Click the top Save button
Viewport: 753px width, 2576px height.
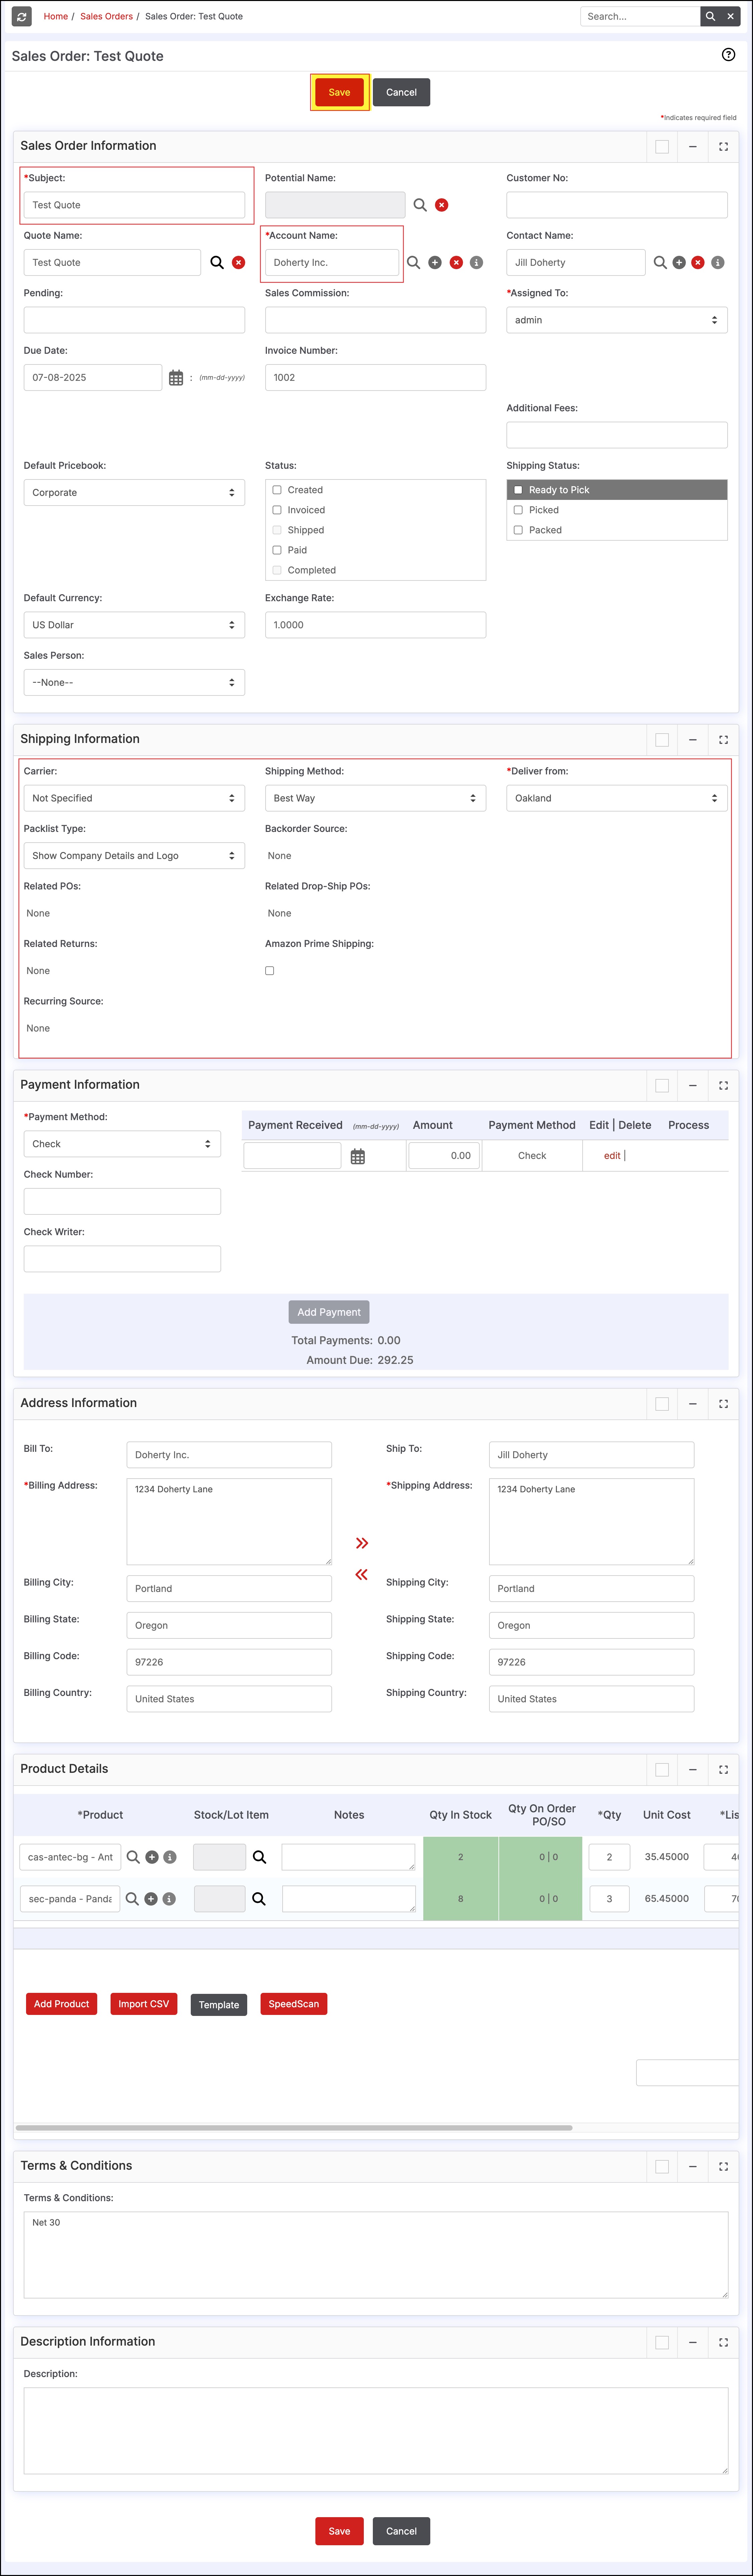[339, 92]
